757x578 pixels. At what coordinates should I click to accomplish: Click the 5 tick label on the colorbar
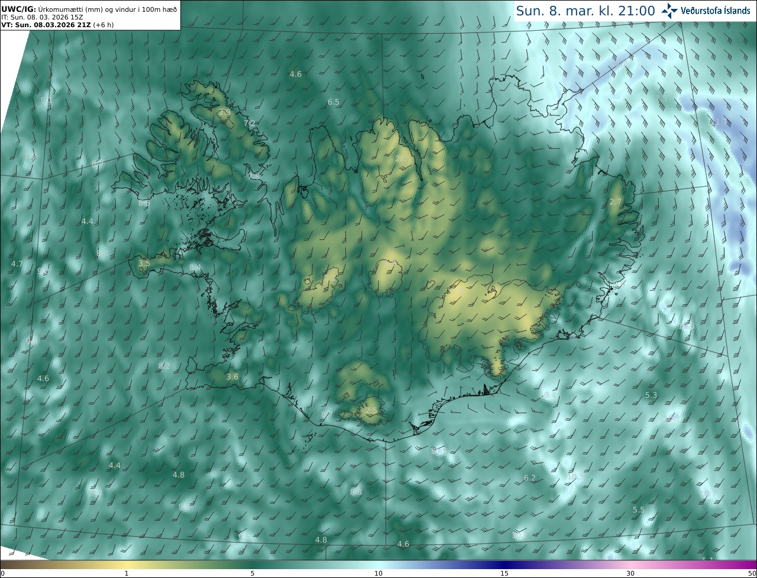pos(253,573)
